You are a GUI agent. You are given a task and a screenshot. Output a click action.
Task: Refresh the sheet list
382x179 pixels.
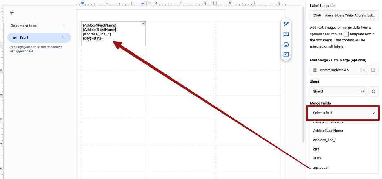373,92
